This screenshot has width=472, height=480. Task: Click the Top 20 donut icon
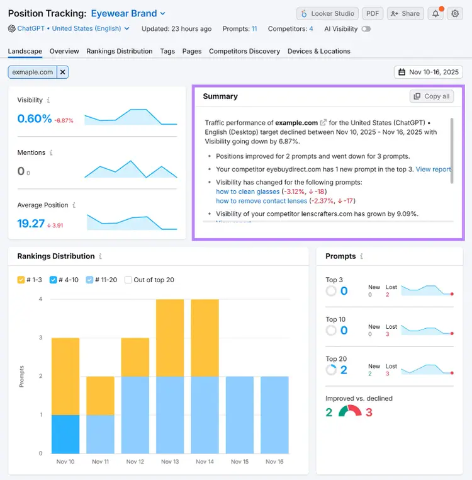[x=331, y=370]
